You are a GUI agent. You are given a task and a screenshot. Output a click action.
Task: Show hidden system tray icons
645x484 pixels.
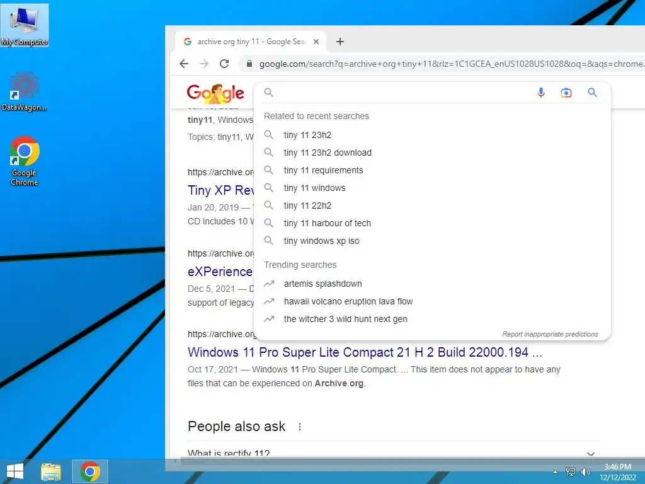[x=556, y=472]
